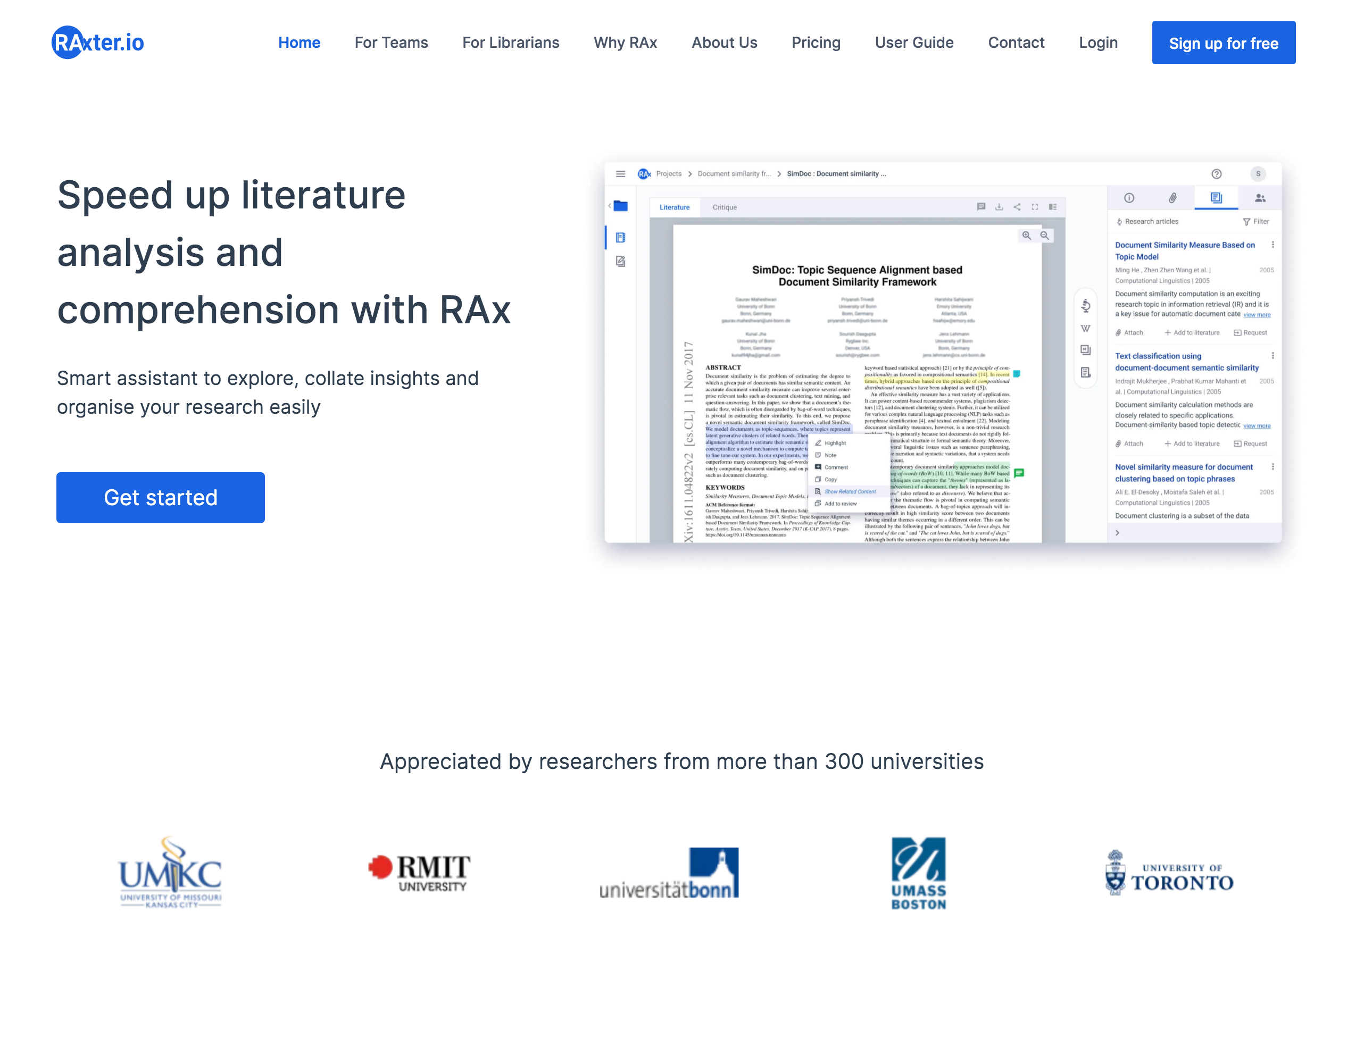Open the three-dot menu on the first article
The width and height of the screenshot is (1364, 1038).
coord(1272,245)
